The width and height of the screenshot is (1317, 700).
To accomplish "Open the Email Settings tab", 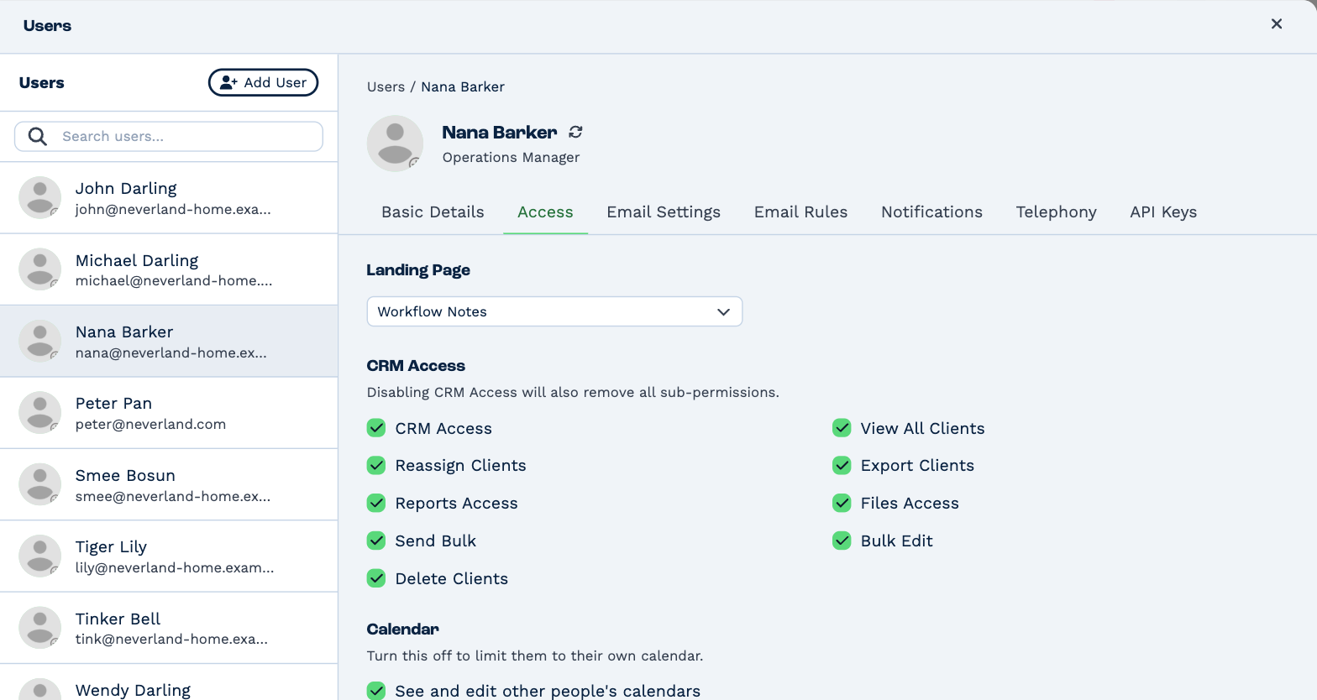I will pyautogui.click(x=664, y=212).
